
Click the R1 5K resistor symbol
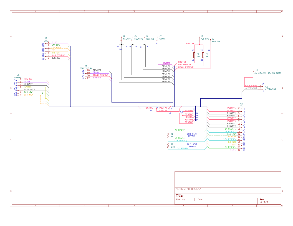click(x=168, y=135)
